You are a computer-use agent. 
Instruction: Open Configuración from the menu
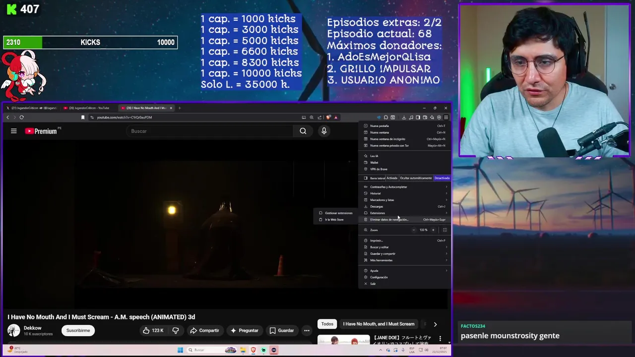(x=405, y=277)
